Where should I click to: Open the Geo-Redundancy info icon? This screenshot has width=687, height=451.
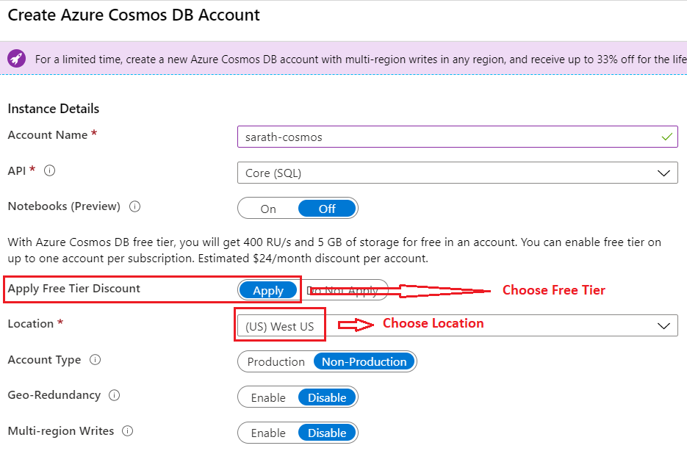click(113, 396)
